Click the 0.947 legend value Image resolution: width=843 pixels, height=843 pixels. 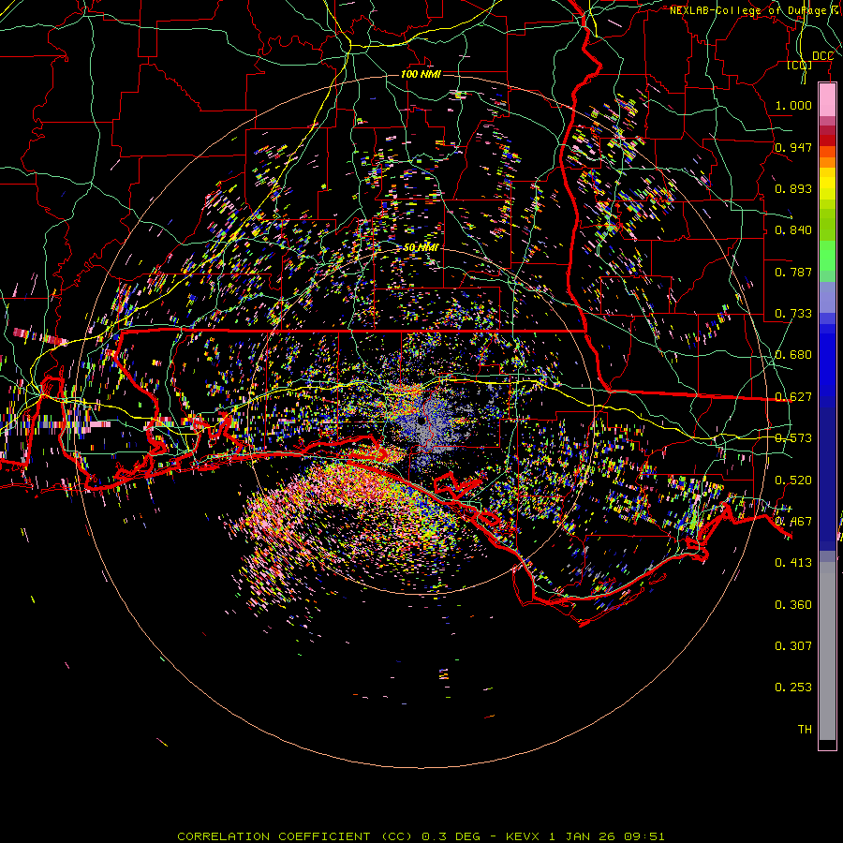pyautogui.click(x=793, y=147)
